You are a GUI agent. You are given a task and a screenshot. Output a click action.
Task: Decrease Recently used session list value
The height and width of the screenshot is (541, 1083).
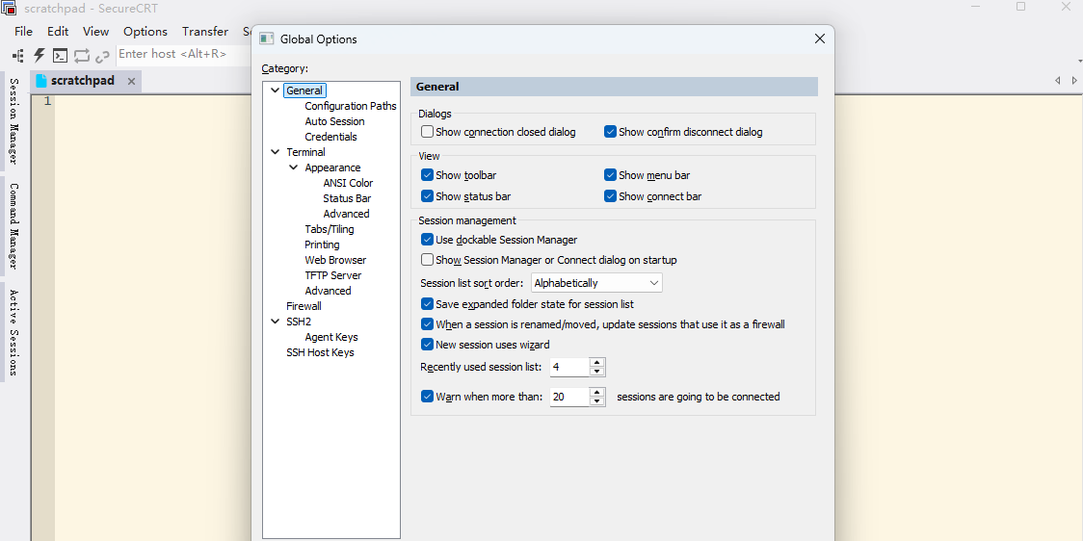597,372
